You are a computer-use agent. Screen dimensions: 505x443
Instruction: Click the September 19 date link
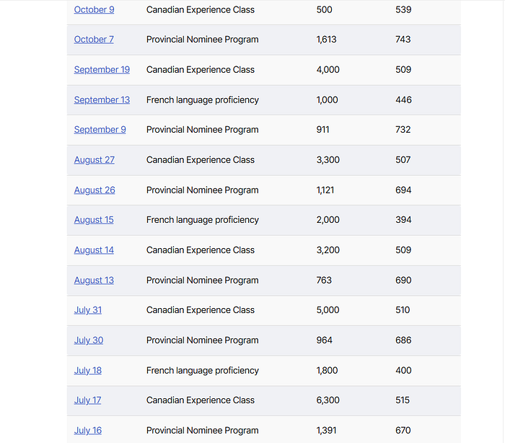pyautogui.click(x=102, y=70)
